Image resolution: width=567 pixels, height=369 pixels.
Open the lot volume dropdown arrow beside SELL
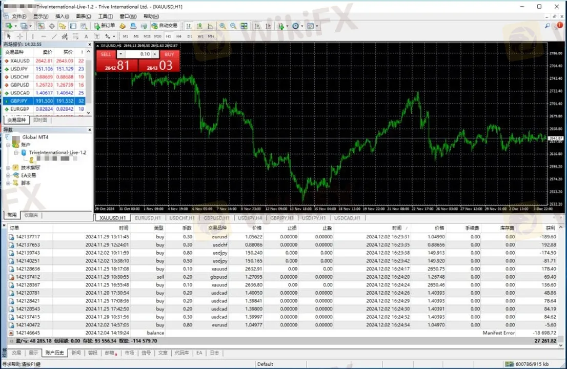tap(120, 54)
